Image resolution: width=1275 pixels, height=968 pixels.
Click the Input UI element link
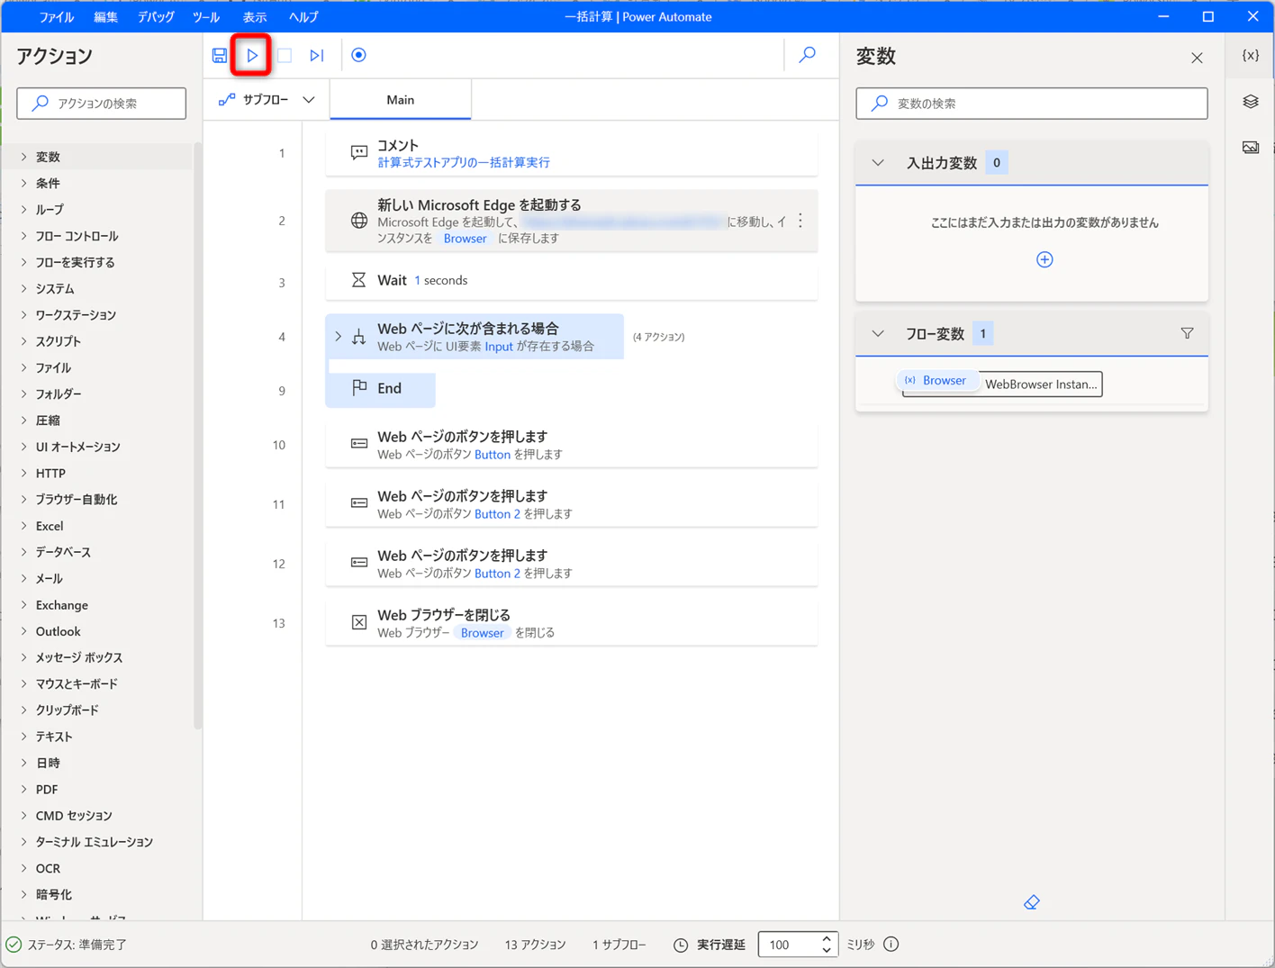(499, 346)
